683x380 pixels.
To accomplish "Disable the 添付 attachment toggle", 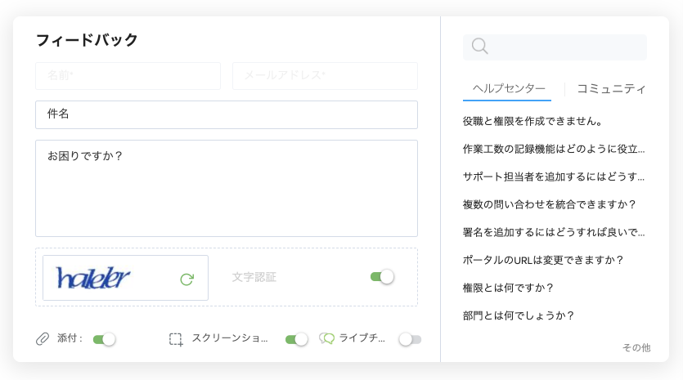I will pyautogui.click(x=105, y=339).
